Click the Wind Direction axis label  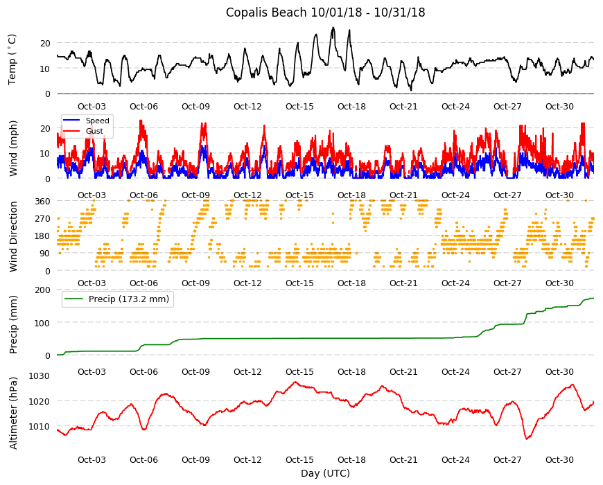click(13, 236)
